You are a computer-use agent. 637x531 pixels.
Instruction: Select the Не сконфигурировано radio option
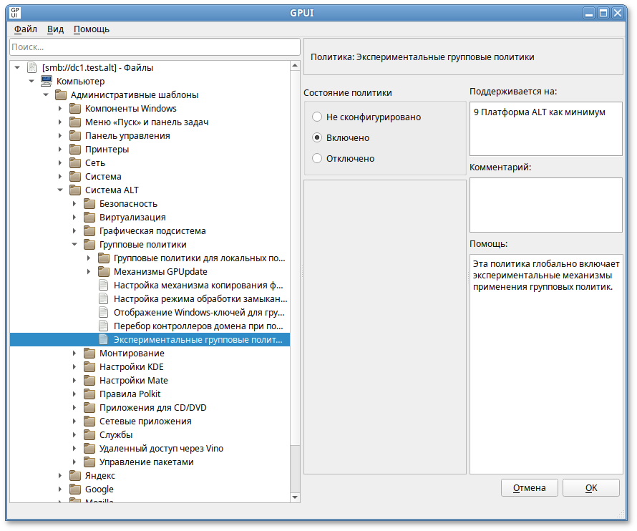317,117
